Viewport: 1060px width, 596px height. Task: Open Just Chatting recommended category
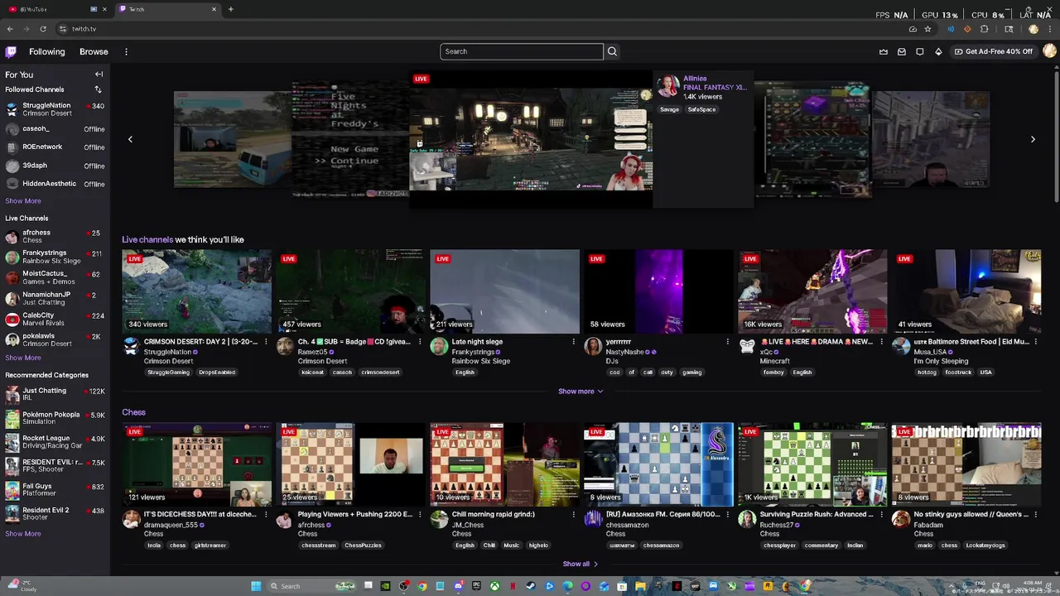(55, 394)
